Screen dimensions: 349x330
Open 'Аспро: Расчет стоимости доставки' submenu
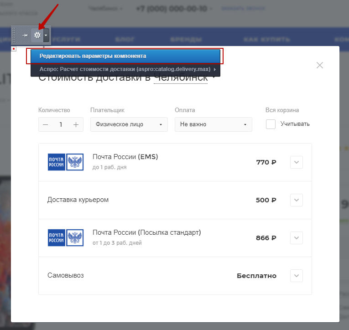(125, 69)
